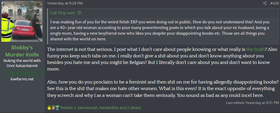Open the poster's avatar image
The image size is (280, 113).
[x=22, y=21]
